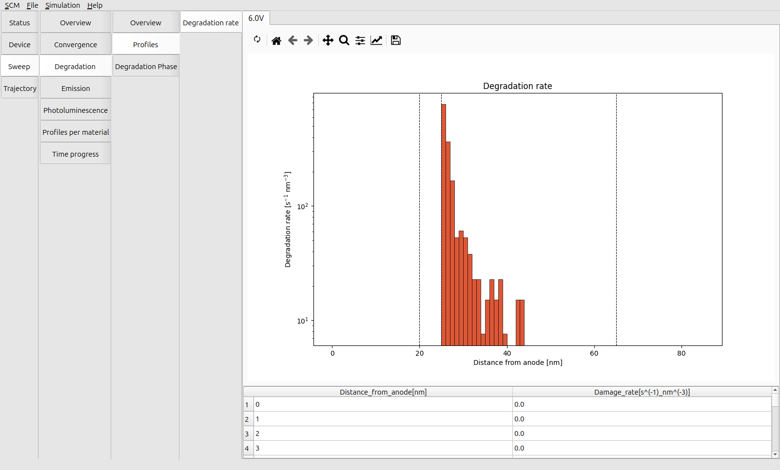Open Edit axis and curve parameters

click(x=376, y=40)
